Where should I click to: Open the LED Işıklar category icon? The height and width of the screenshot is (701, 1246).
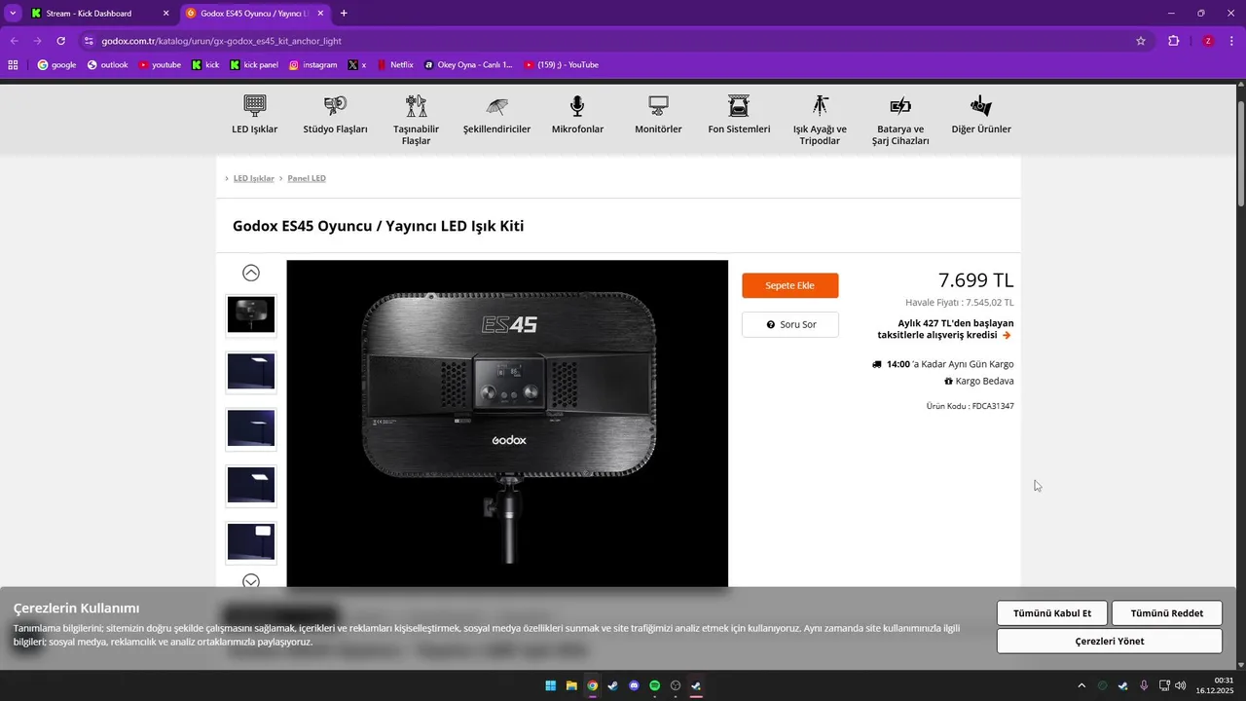coord(255,105)
